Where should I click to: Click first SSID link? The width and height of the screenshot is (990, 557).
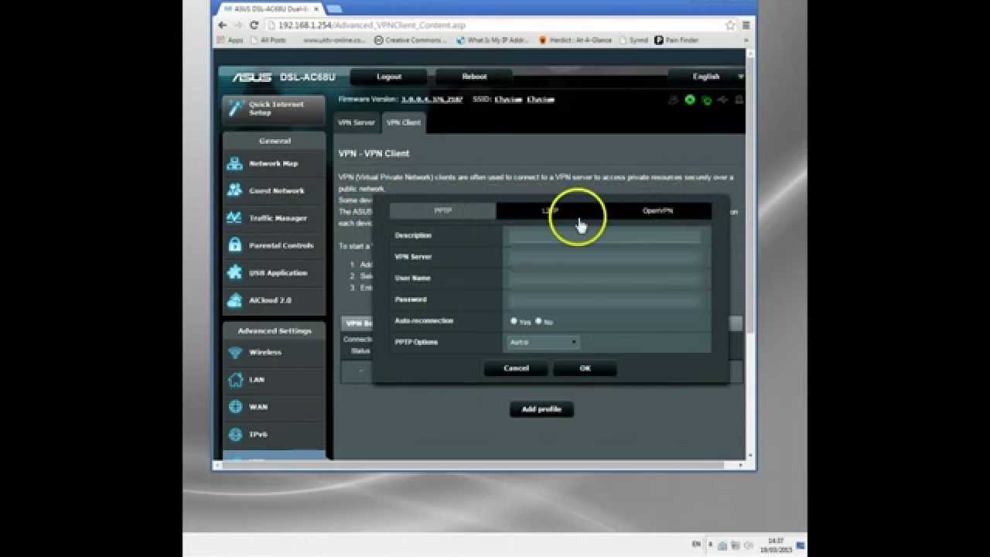pyautogui.click(x=508, y=99)
